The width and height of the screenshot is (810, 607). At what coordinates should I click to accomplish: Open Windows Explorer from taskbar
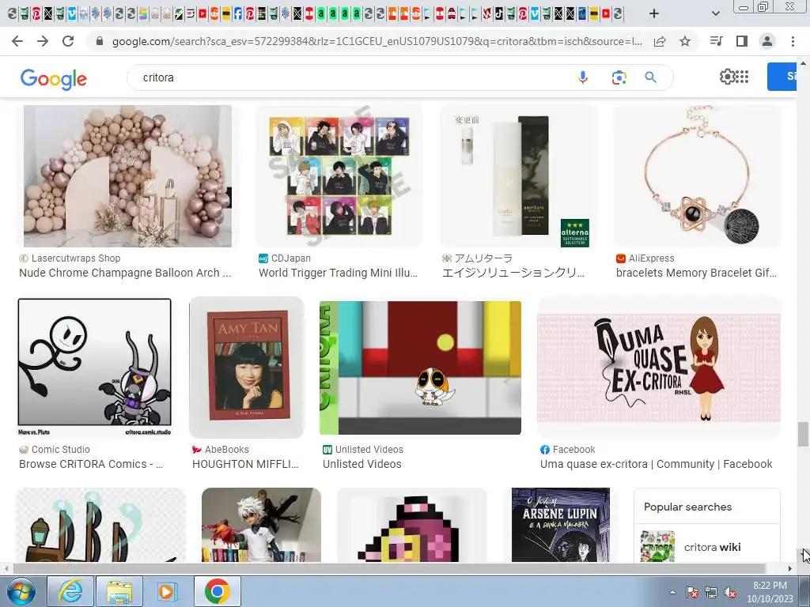point(119,591)
